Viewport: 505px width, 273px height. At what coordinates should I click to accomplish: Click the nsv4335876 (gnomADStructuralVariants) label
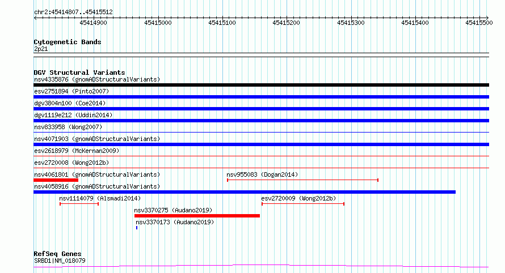coord(97,79)
